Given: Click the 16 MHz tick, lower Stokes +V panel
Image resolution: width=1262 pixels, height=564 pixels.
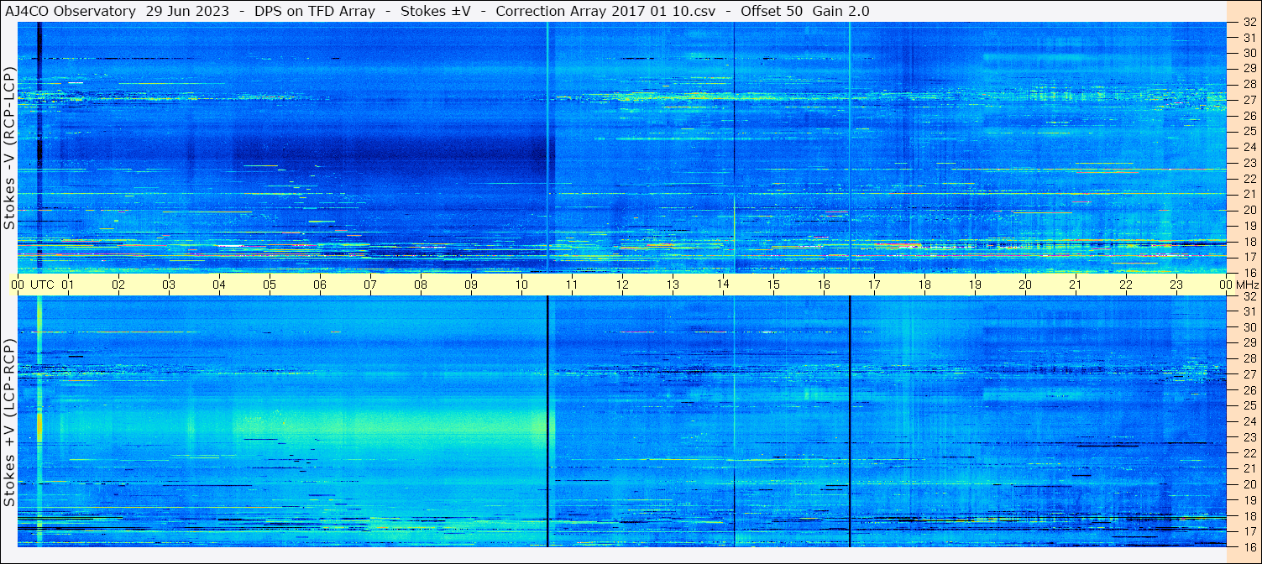Looking at the screenshot, I should click(1249, 546).
